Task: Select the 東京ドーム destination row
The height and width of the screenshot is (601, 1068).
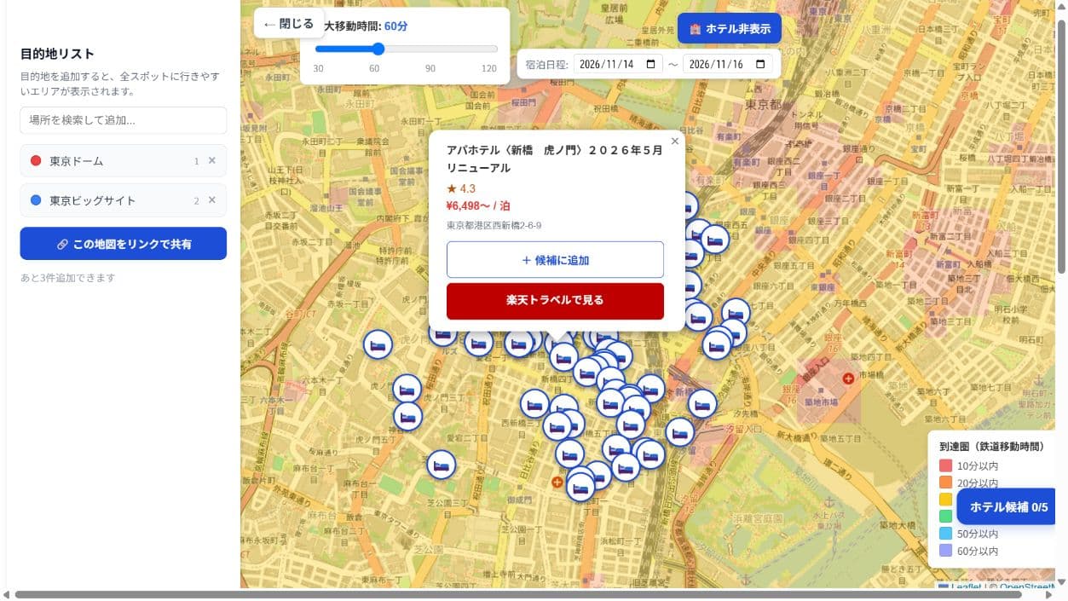Action: (x=124, y=161)
